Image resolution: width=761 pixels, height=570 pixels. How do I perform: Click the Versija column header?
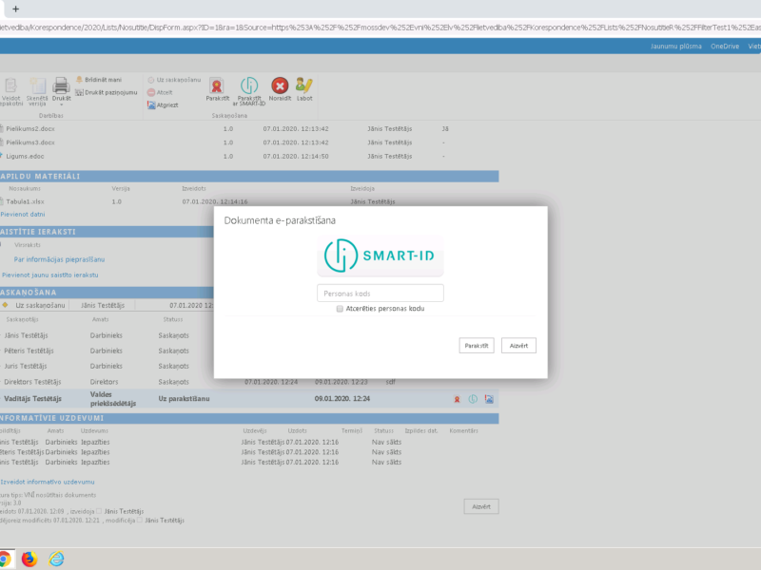tap(121, 188)
